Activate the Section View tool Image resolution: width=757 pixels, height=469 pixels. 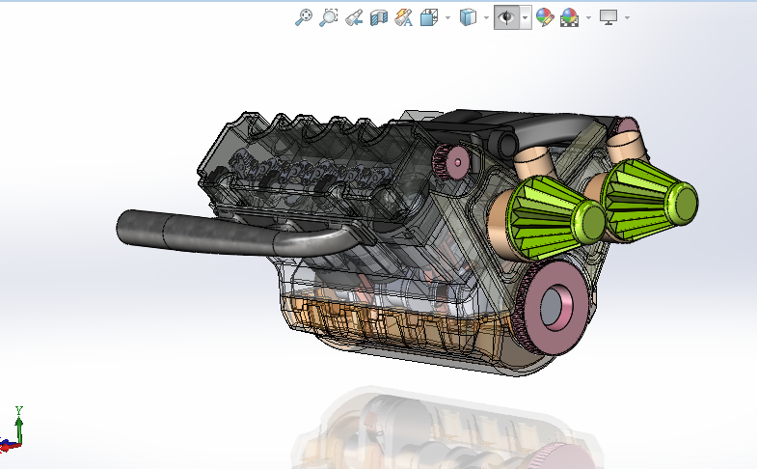[x=379, y=18]
